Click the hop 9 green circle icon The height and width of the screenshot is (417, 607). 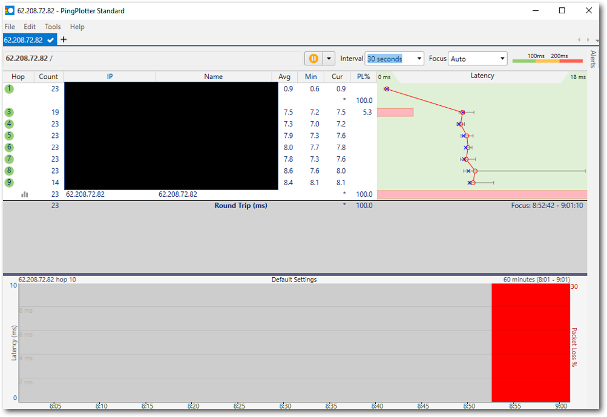(9, 182)
